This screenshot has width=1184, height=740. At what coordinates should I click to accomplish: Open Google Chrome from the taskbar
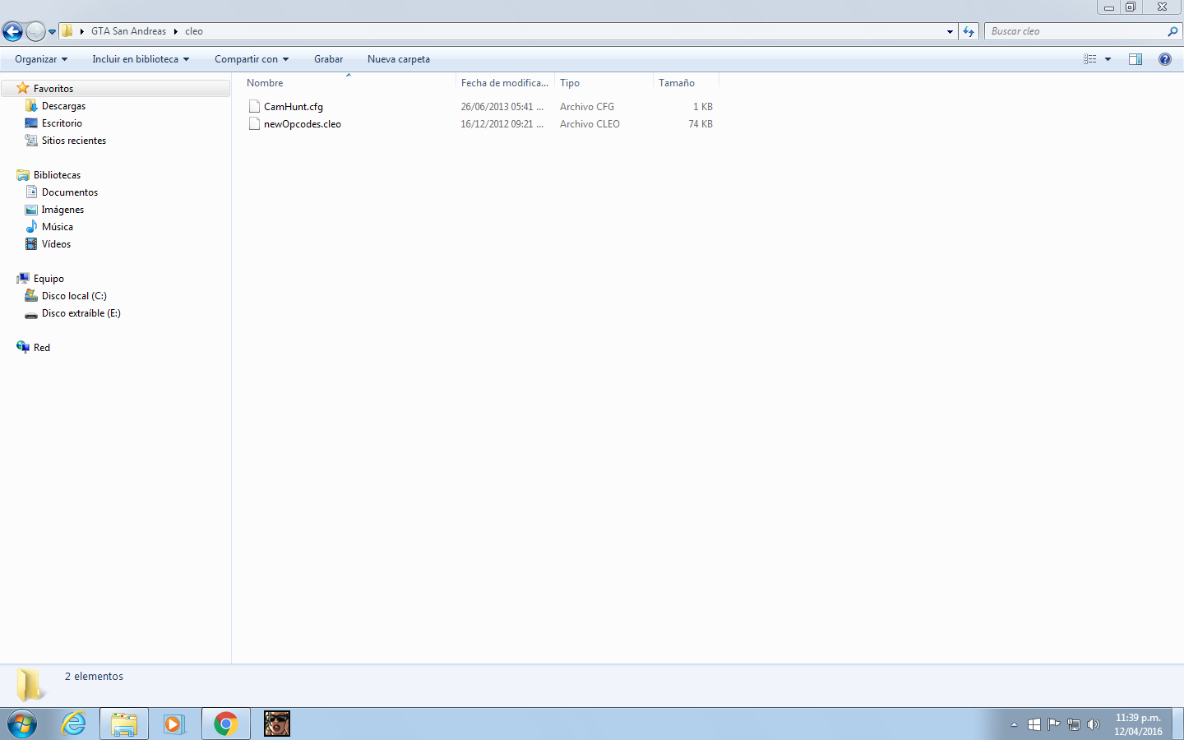(225, 724)
